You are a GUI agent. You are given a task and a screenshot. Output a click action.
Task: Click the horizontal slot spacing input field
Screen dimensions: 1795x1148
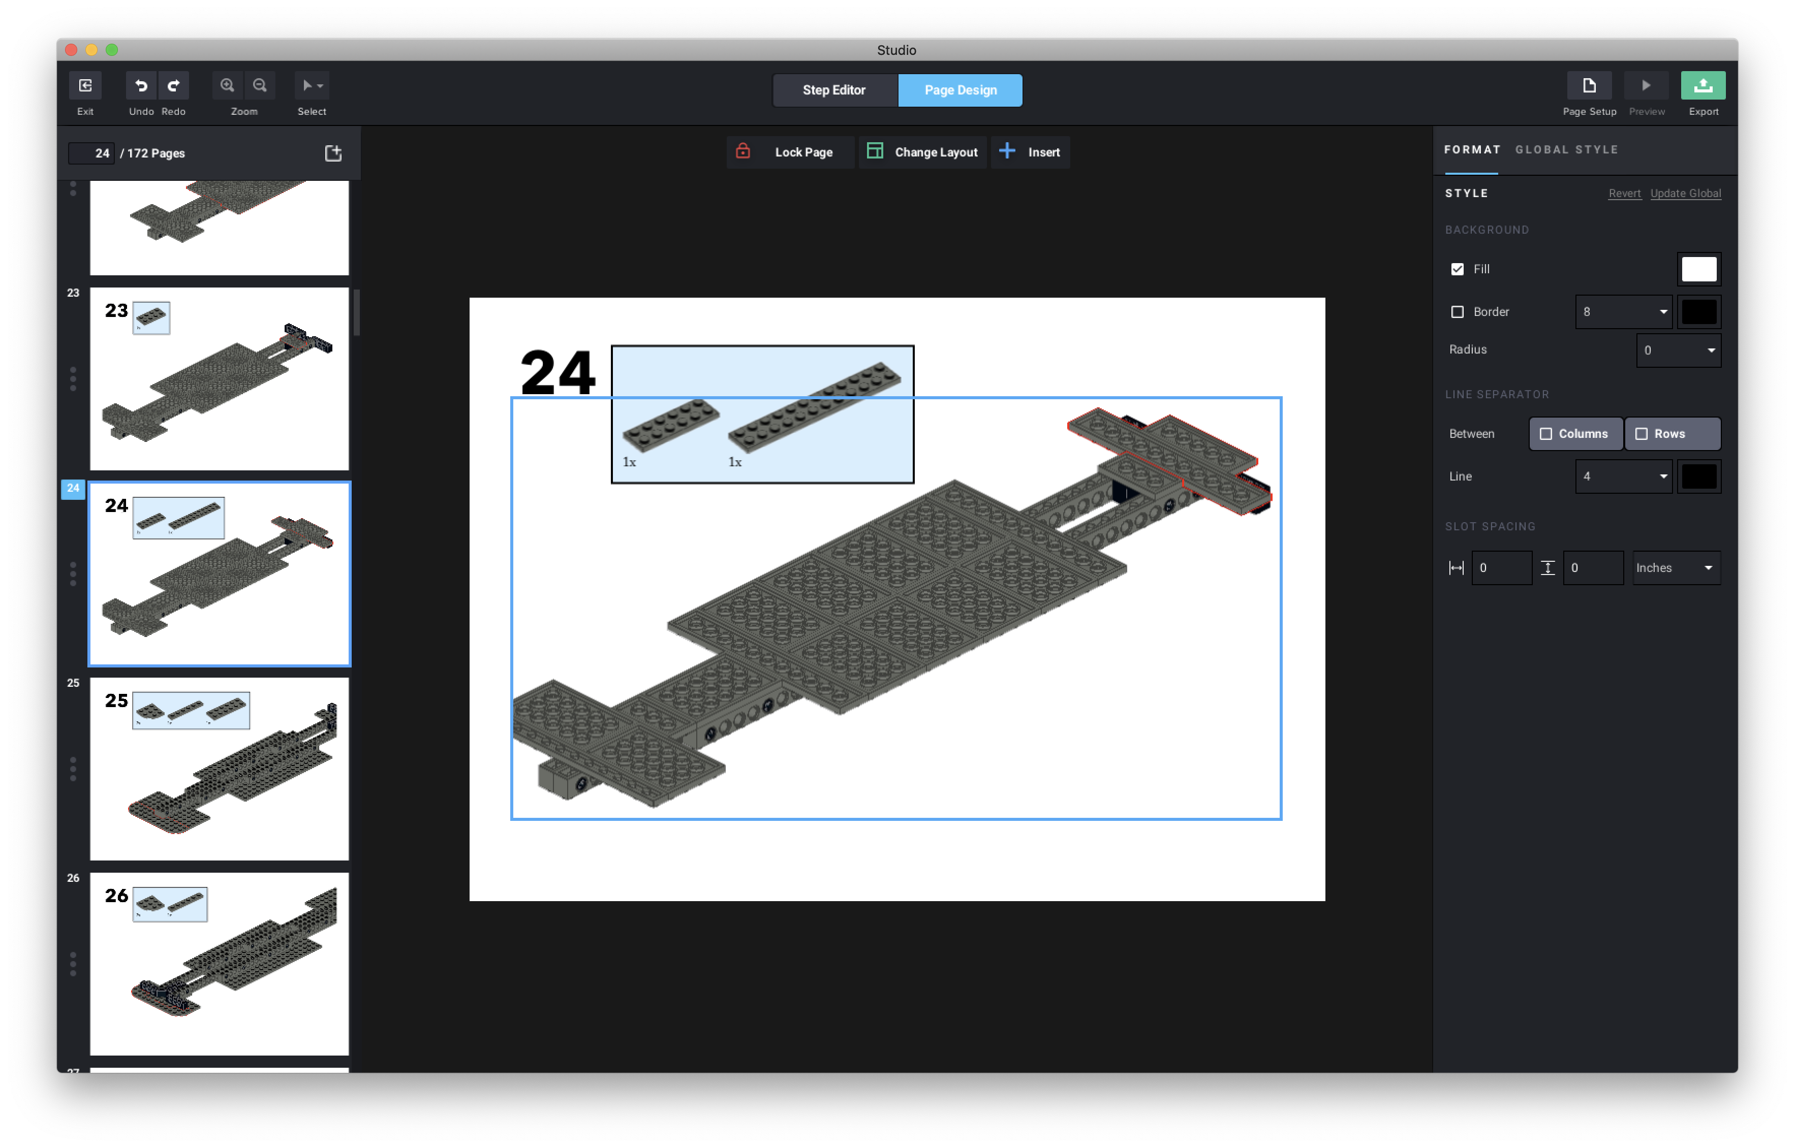[1501, 568]
